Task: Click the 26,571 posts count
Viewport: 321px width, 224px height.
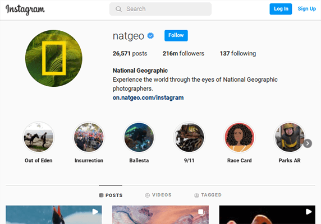Action: click(x=130, y=54)
